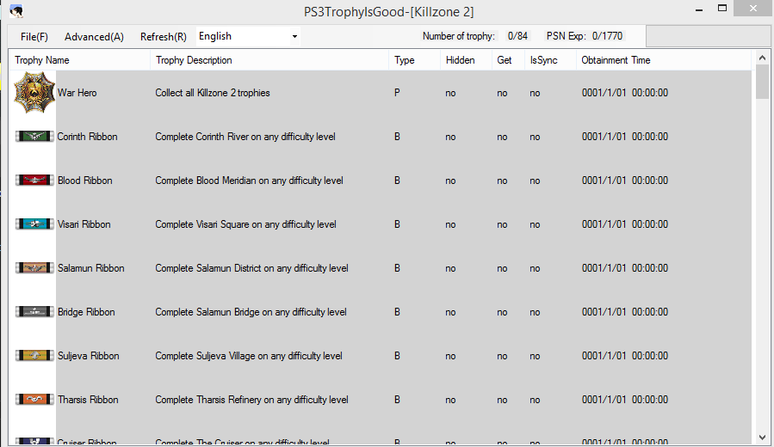774x447 pixels.
Task: Click 'Complete Corinth River on any difficulty level'
Action: click(245, 137)
